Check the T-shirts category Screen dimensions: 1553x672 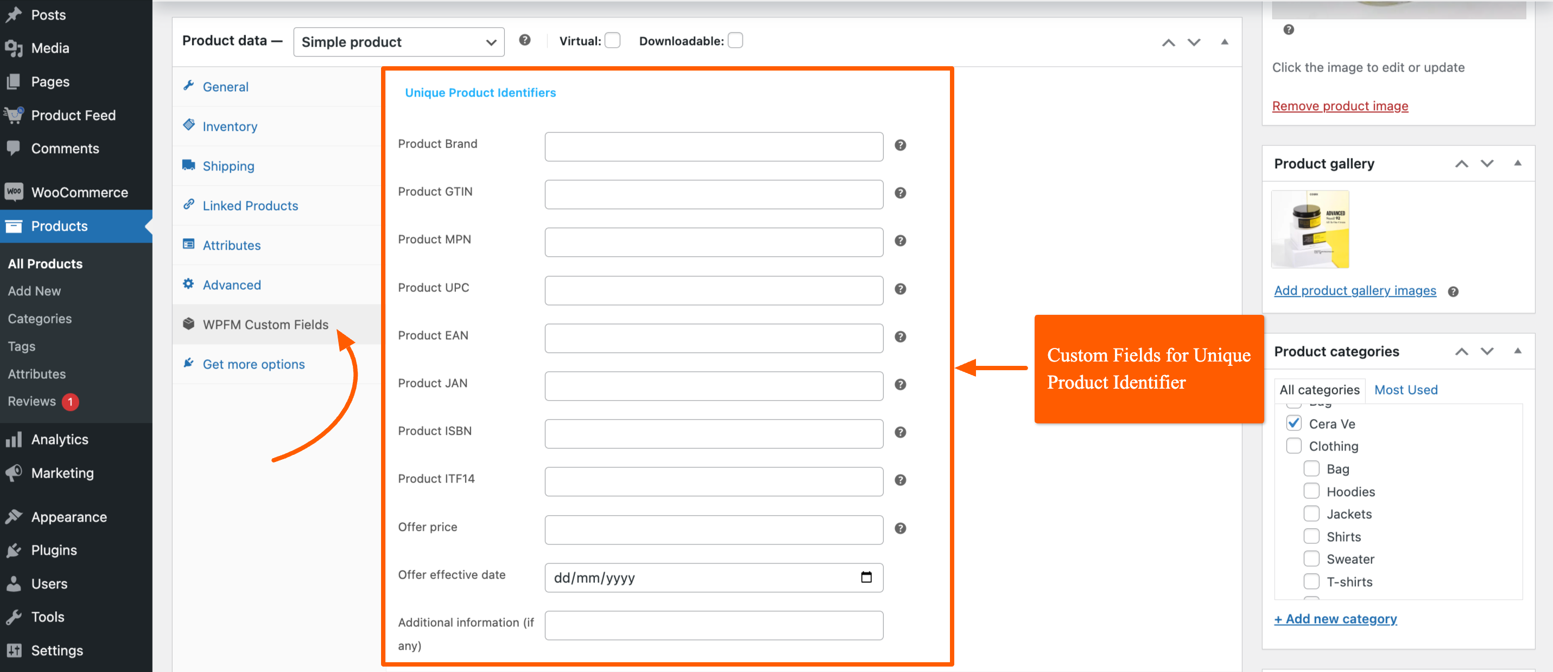point(1311,581)
